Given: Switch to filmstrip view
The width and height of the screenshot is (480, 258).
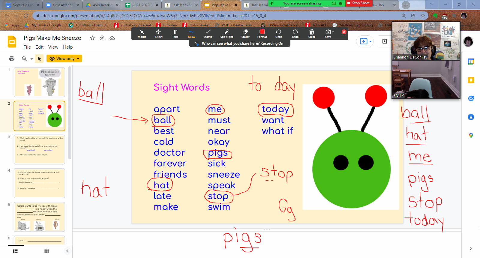Looking at the screenshot, I should tap(15, 251).
